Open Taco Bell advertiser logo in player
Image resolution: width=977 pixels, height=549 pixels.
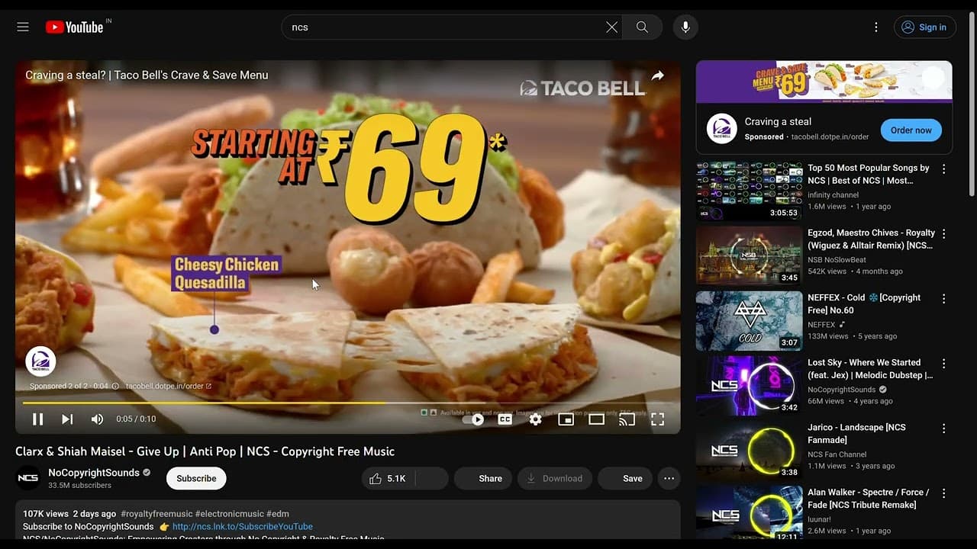40,361
